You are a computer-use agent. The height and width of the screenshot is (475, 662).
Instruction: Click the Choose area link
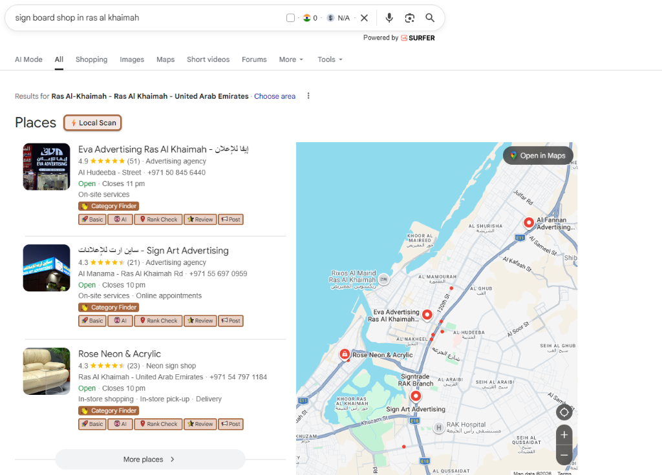(x=275, y=96)
